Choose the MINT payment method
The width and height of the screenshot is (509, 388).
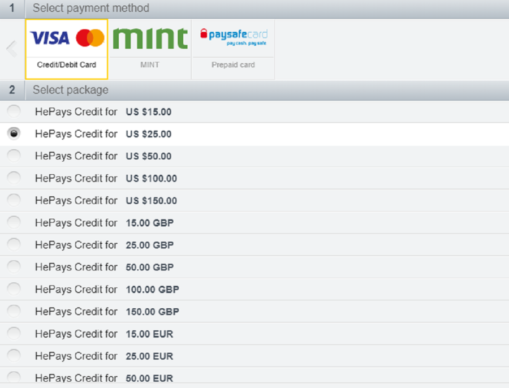click(x=150, y=49)
